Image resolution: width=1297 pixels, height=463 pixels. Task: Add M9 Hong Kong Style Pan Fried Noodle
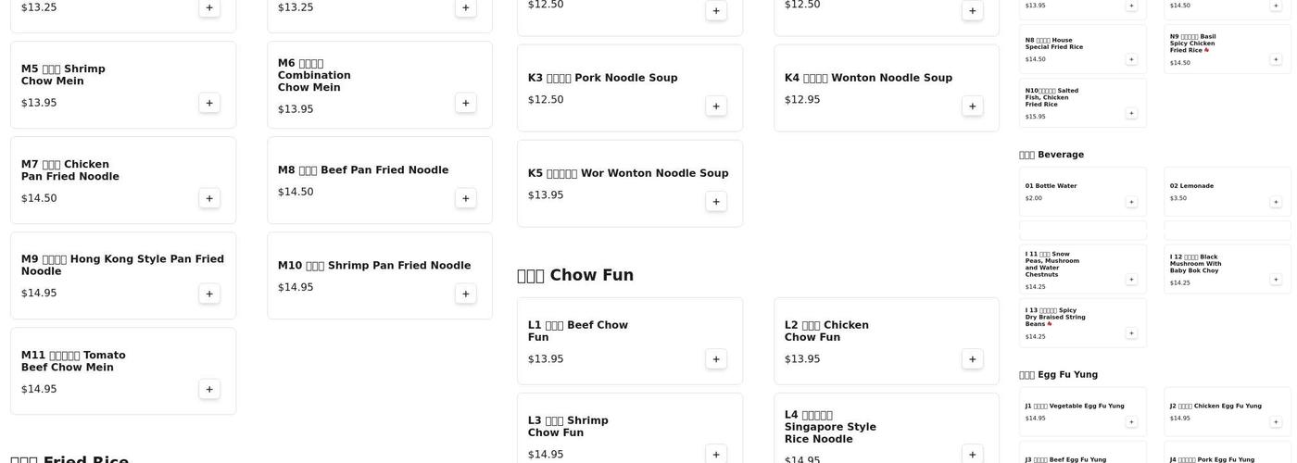tap(209, 294)
